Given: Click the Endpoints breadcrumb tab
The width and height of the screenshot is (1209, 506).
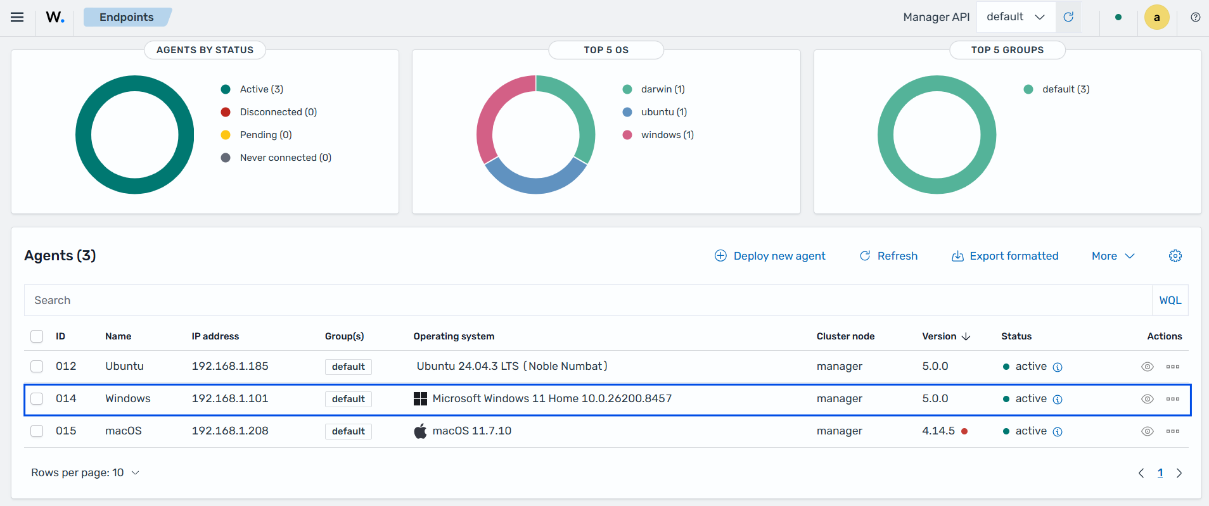Looking at the screenshot, I should click(x=127, y=17).
